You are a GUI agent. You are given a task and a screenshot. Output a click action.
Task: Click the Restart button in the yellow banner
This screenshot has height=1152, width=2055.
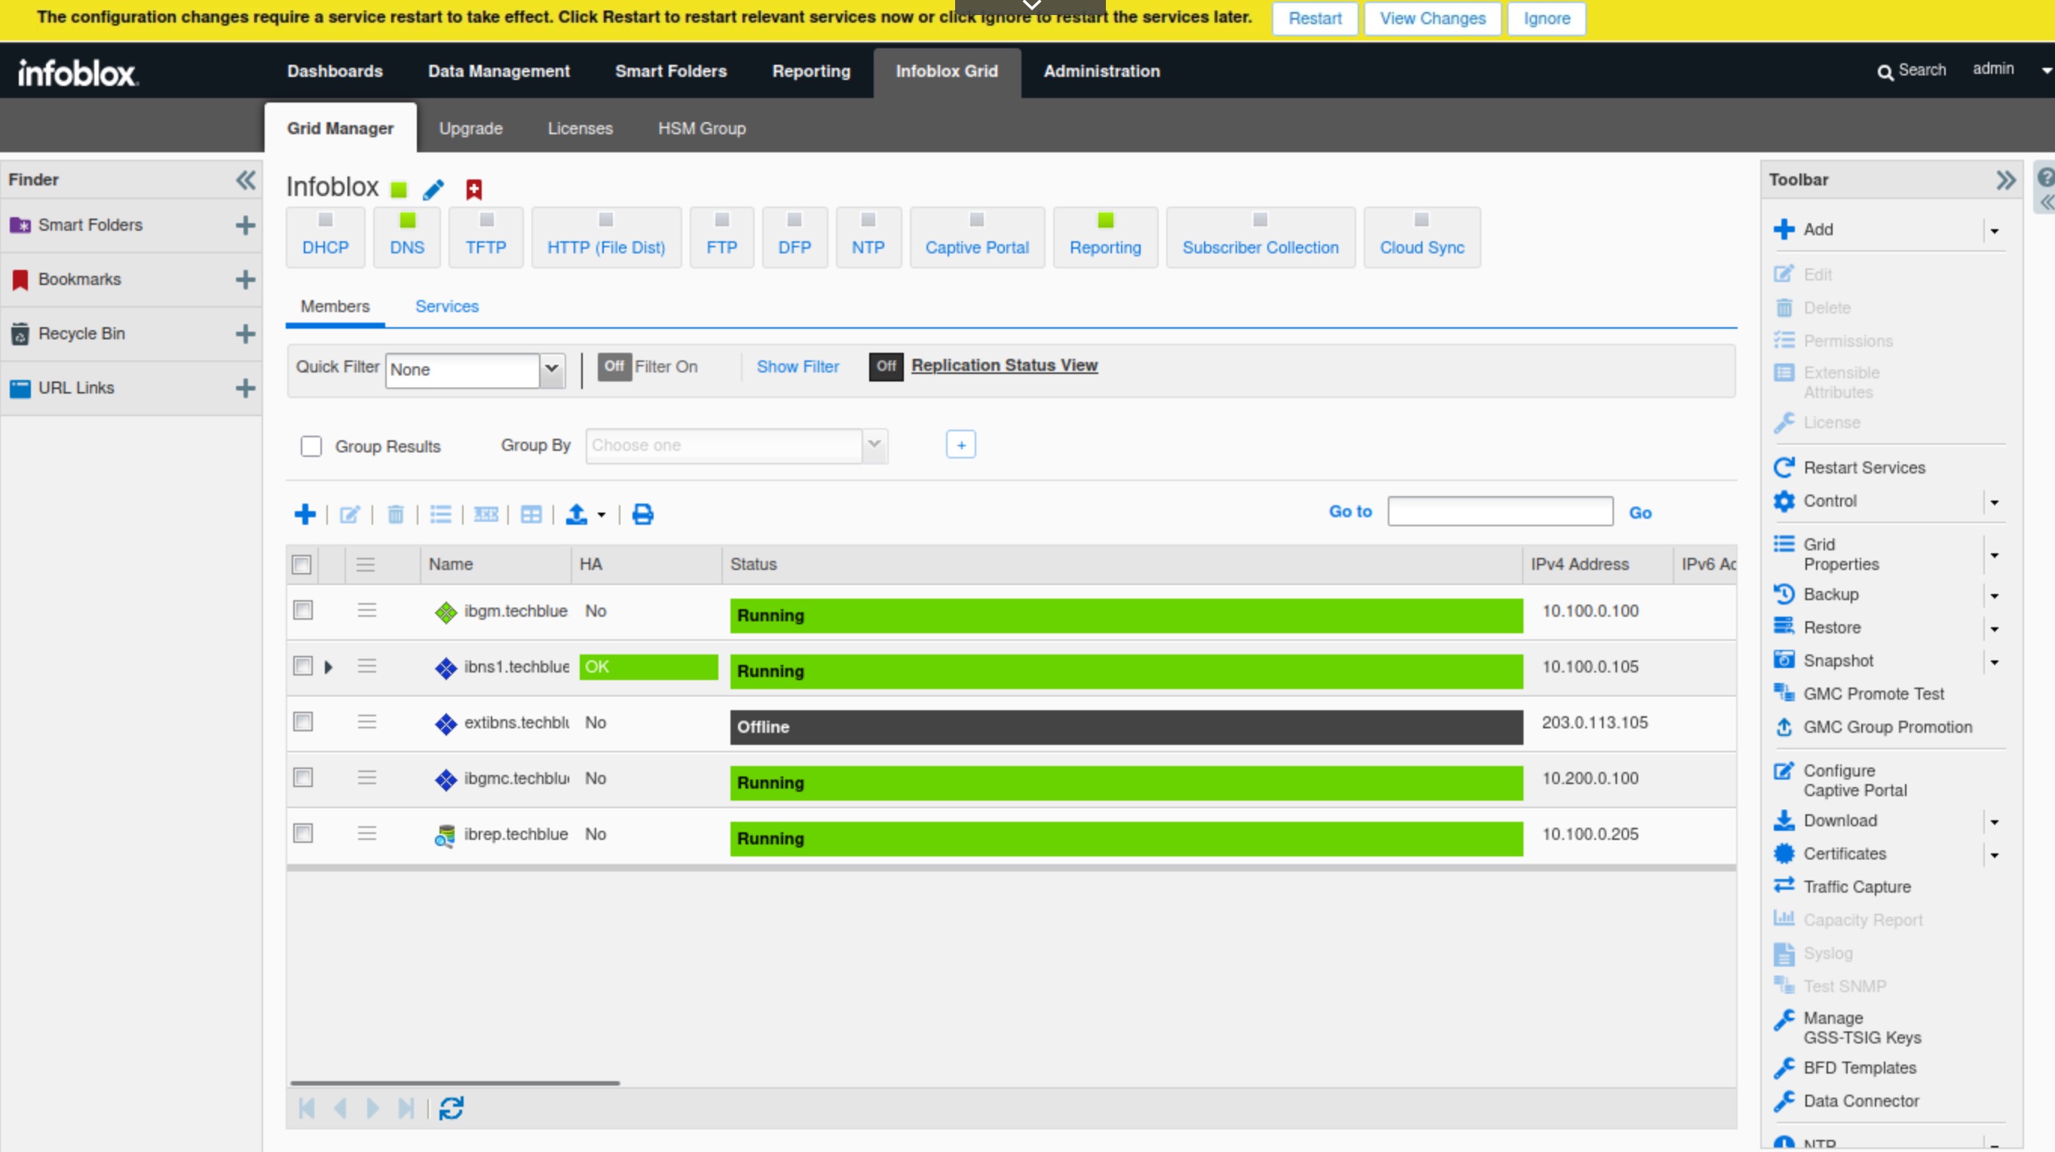[1314, 18]
